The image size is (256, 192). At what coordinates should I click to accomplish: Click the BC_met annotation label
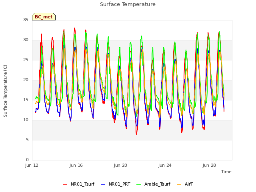pyautogui.click(x=44, y=17)
